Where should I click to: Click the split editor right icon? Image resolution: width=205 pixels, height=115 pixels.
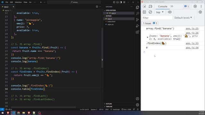[97, 7]
